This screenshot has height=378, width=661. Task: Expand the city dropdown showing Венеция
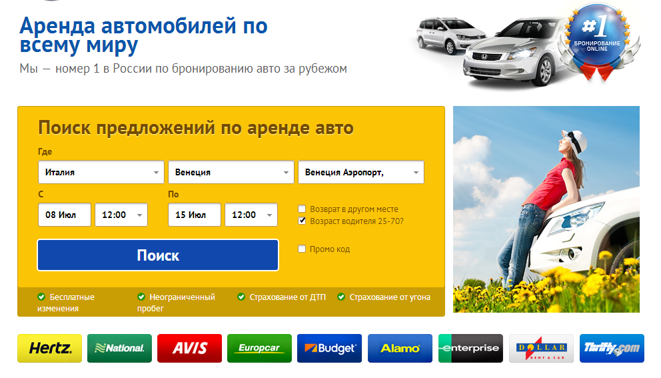pyautogui.click(x=231, y=172)
